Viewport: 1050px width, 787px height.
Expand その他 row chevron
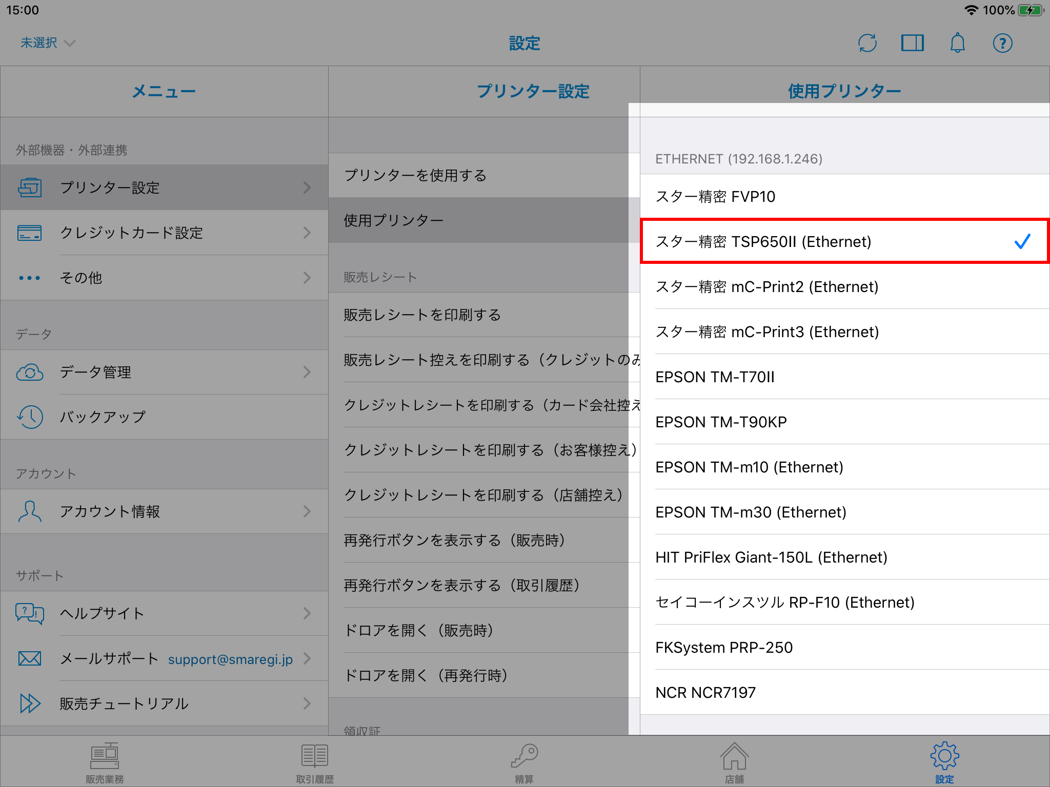[307, 278]
